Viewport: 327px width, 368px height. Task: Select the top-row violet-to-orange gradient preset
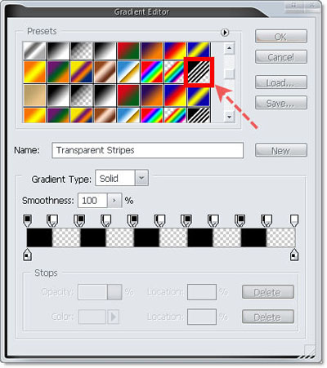point(152,51)
